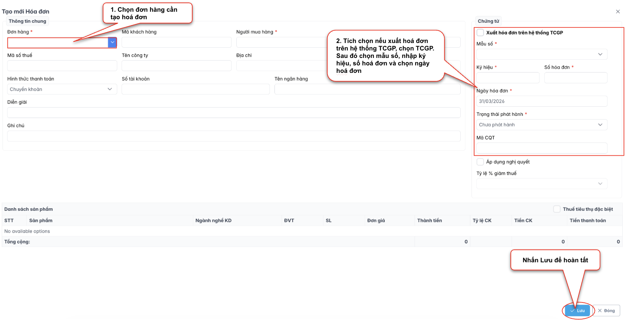Focus the Ký hiệu input field

coord(508,78)
